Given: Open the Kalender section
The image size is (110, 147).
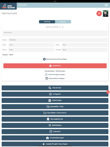Looking at the screenshot, I should [x=55, y=131].
